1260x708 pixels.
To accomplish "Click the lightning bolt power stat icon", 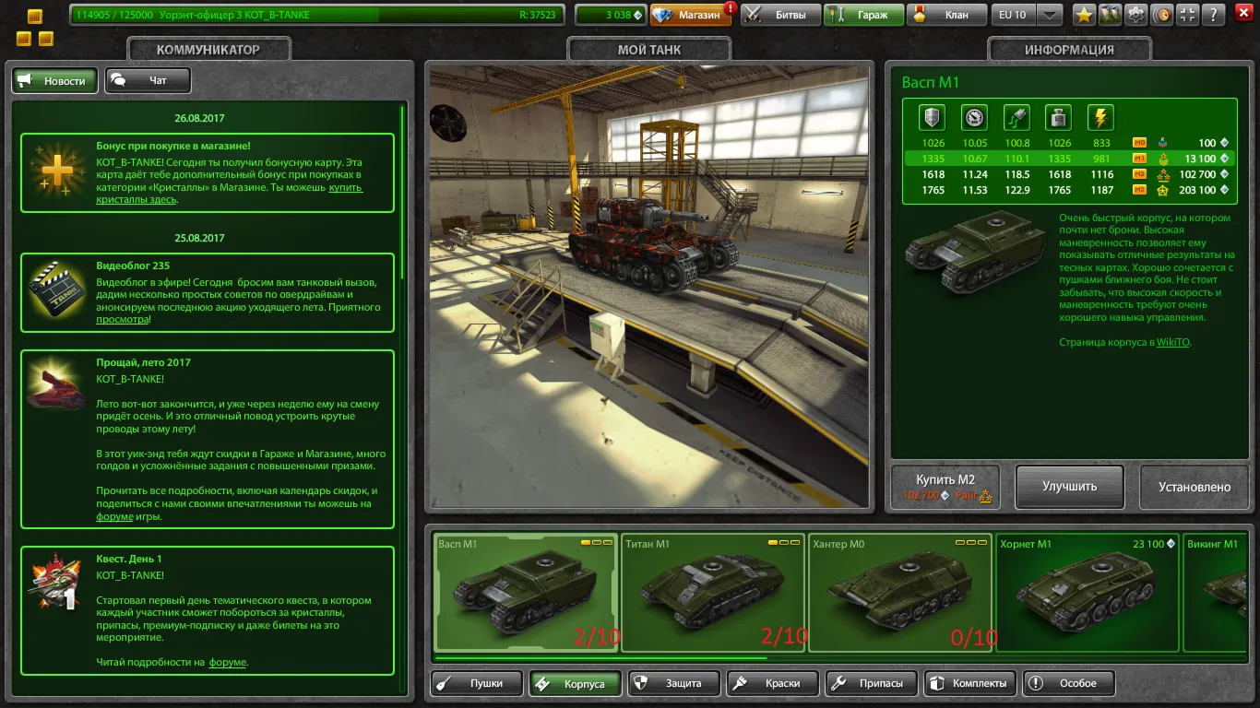I will click(1100, 118).
